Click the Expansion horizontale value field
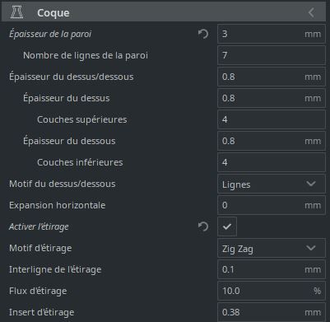The image size is (330, 322). coord(272,205)
